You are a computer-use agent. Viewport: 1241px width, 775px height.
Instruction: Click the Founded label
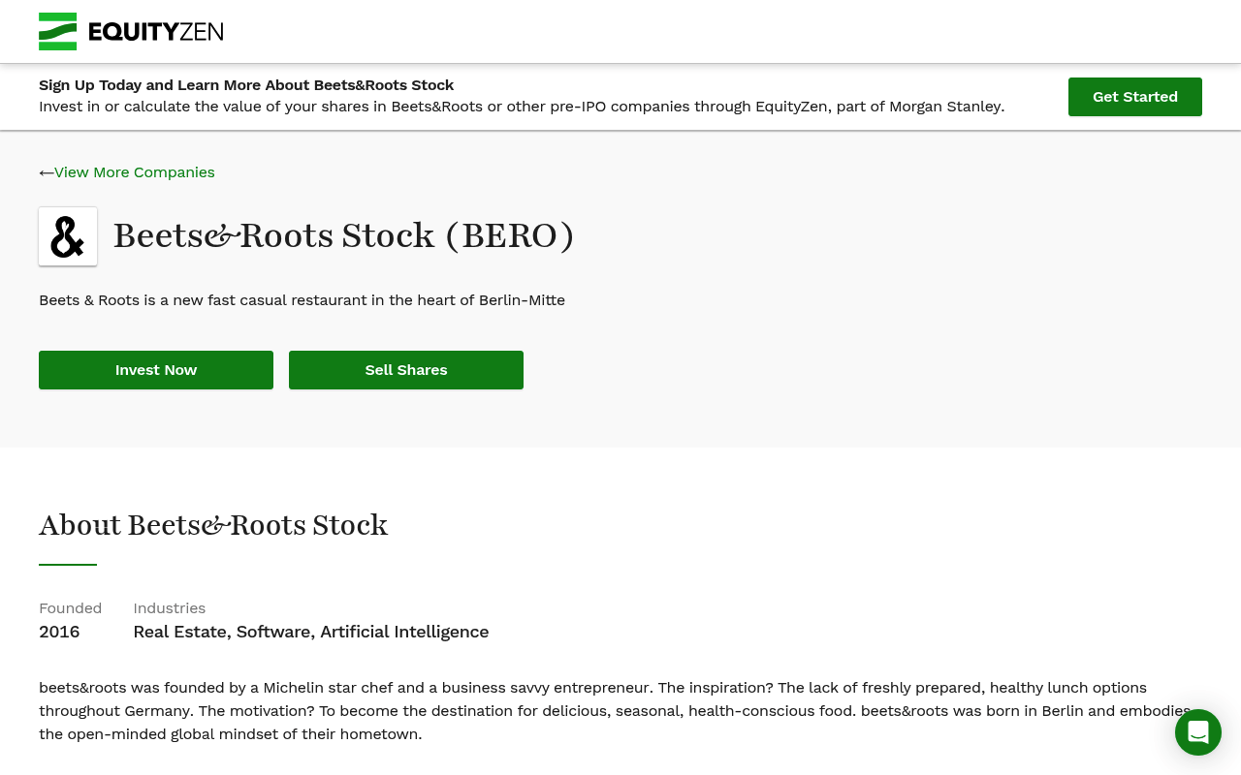pyautogui.click(x=70, y=608)
